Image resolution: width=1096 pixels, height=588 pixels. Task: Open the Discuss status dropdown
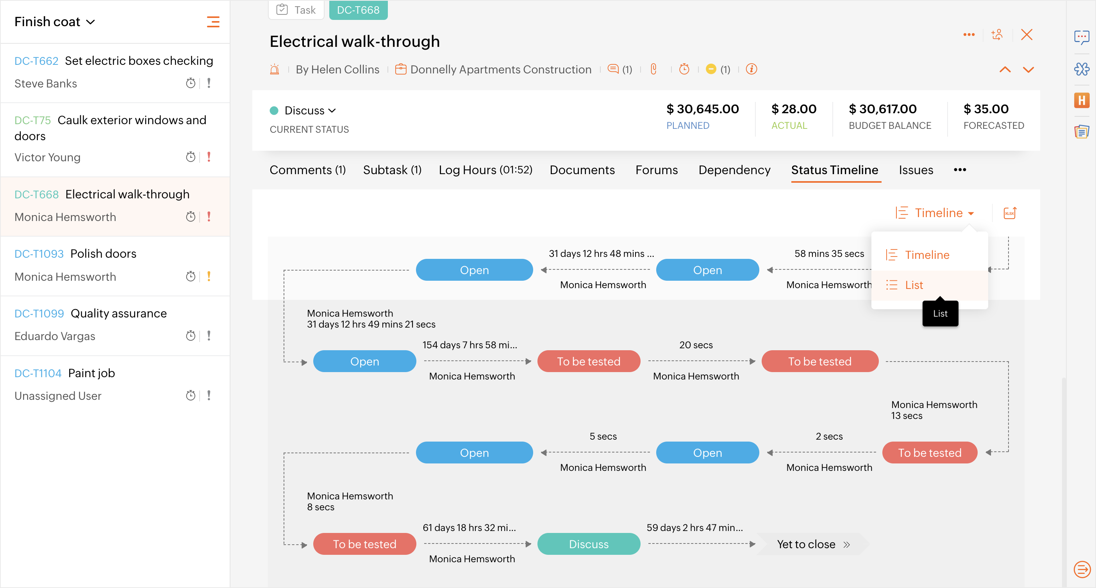[310, 110]
